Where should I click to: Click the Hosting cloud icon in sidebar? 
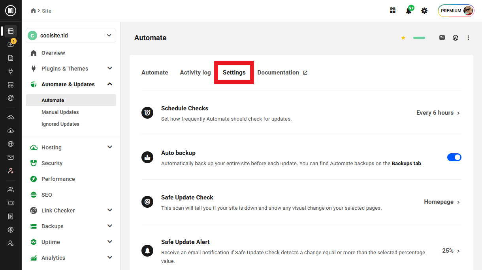click(x=34, y=147)
